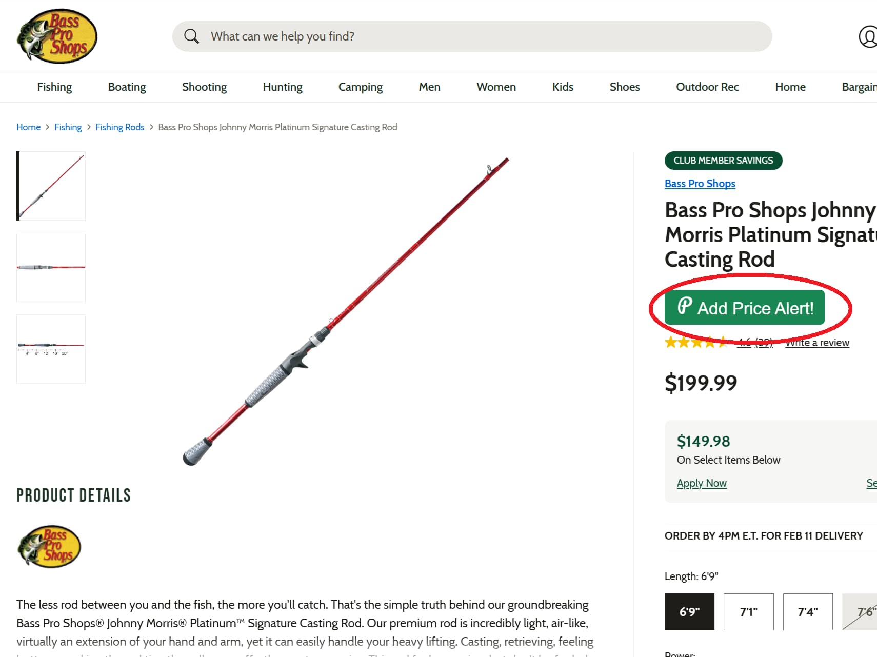Image resolution: width=877 pixels, height=657 pixels.
Task: Select the 6'9" length option
Action: [689, 612]
